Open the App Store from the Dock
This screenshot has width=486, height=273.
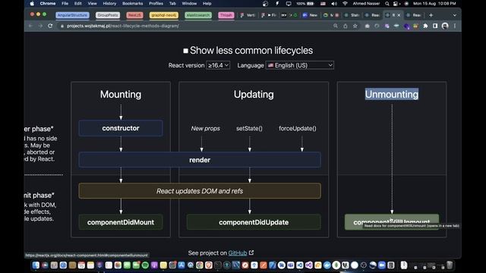point(181,265)
